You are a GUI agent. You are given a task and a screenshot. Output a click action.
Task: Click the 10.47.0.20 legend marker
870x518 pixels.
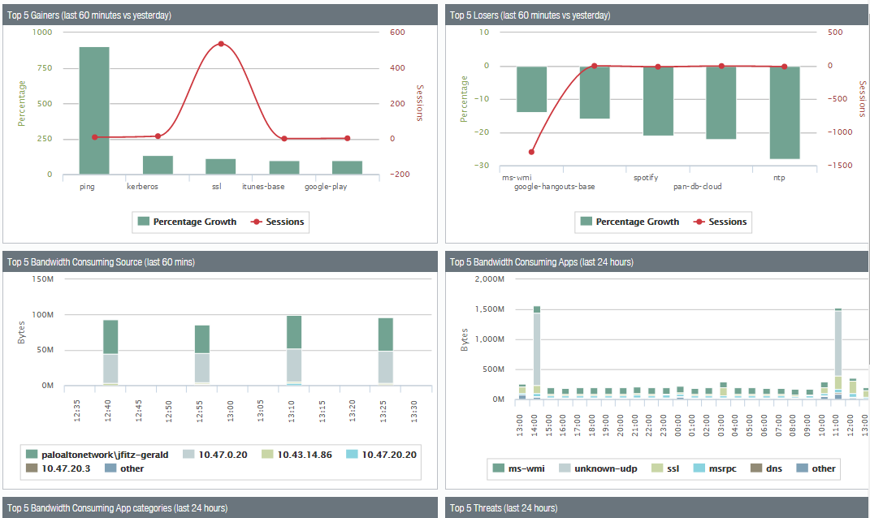pos(188,455)
